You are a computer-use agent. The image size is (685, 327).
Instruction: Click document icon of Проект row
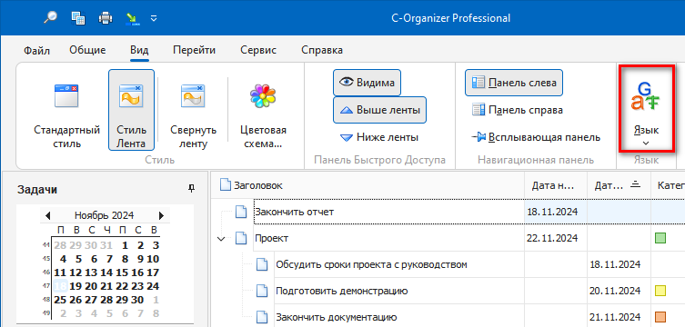(241, 239)
